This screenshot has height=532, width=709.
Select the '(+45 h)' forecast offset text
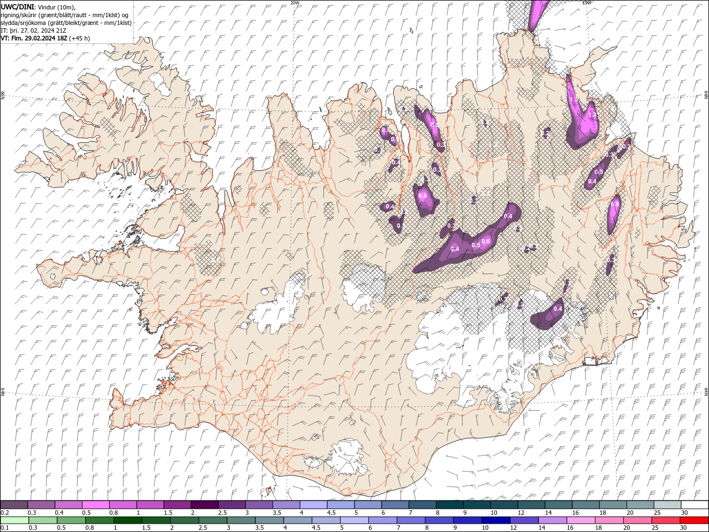tap(80, 38)
